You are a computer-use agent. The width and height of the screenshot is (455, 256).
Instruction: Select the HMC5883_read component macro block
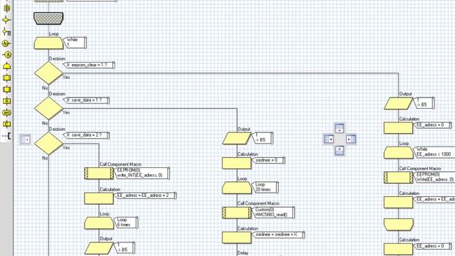(x=237, y=213)
